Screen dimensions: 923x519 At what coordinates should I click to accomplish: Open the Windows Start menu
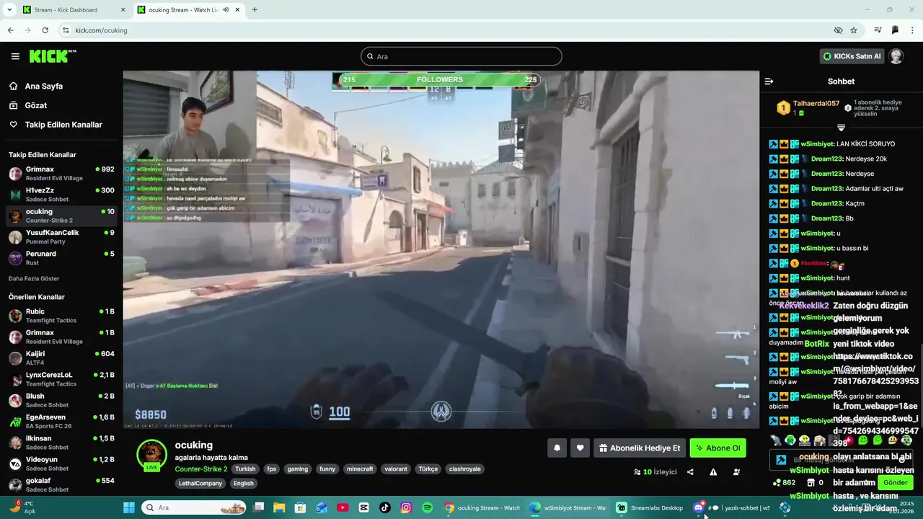click(129, 507)
